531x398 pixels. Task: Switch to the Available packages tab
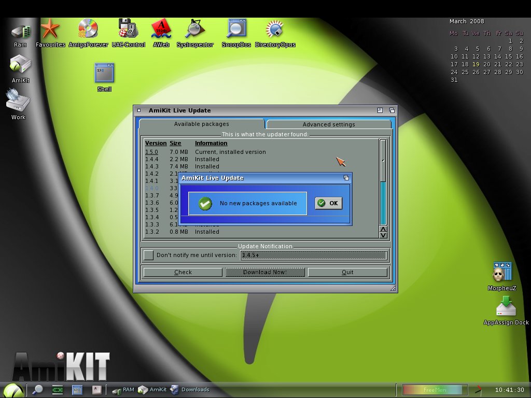coord(202,124)
